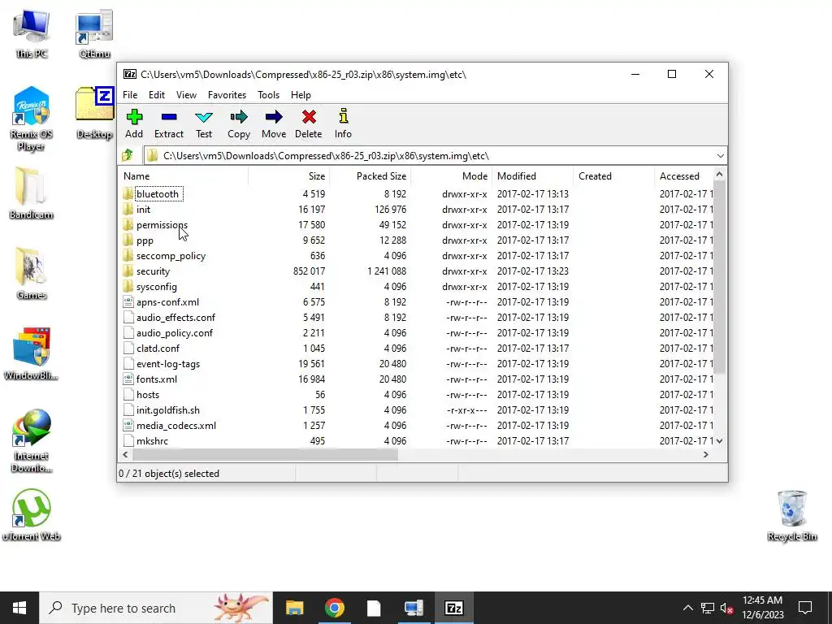The width and height of the screenshot is (832, 624).
Task: Click the volume muted tray icon
Action: point(727,608)
